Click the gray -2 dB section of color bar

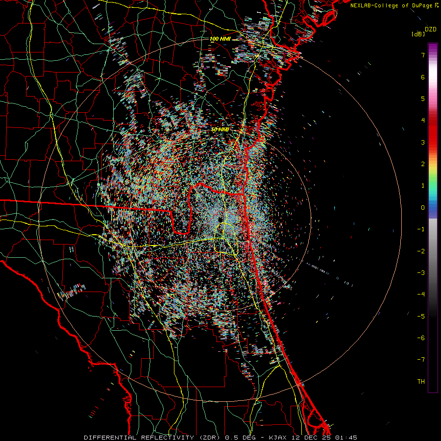point(433,251)
